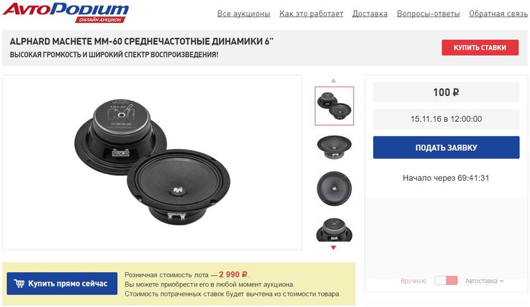Open Вопросы-ответы section
Viewport: 530px width, 307px height.
tap(428, 14)
